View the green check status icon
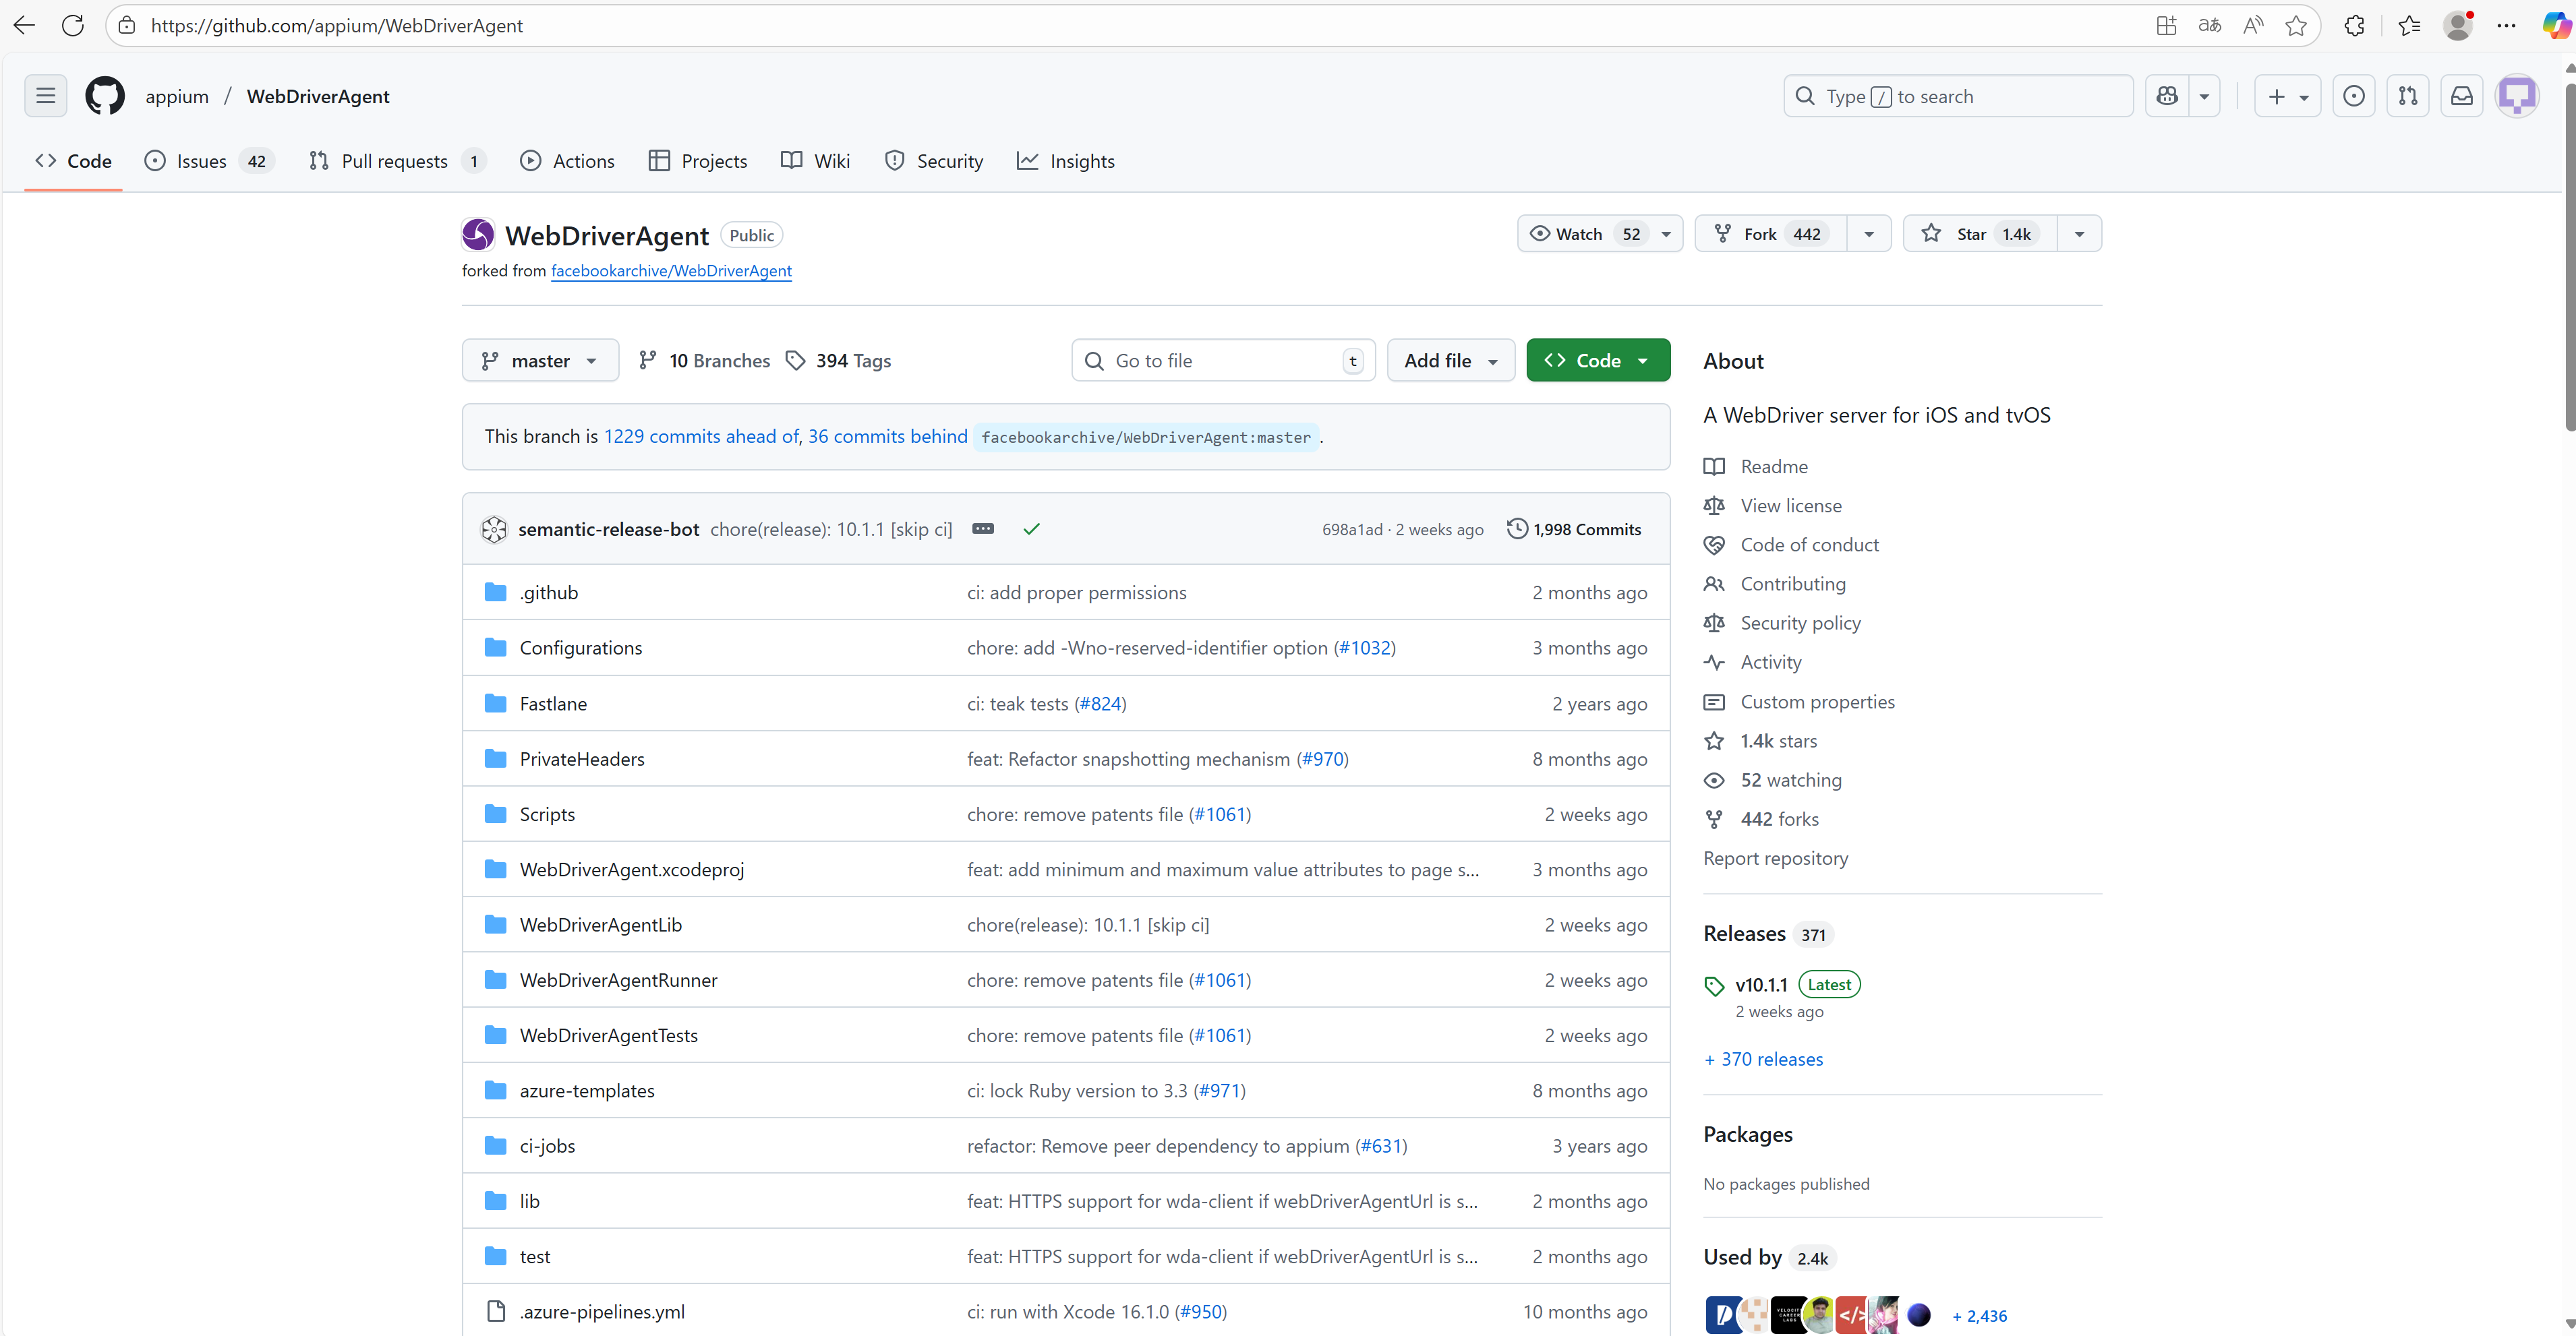 click(x=1031, y=528)
